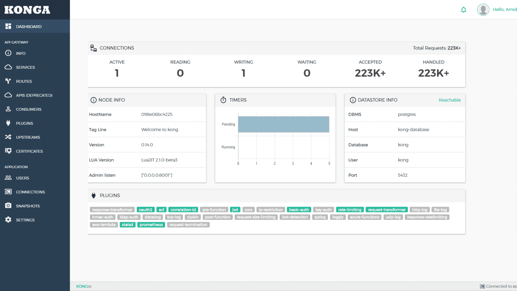Click the Datastore Info circle icon
The height and width of the screenshot is (291, 517).
(x=353, y=100)
